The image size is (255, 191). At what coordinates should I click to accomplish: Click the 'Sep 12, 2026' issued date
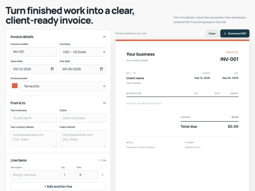202,78
